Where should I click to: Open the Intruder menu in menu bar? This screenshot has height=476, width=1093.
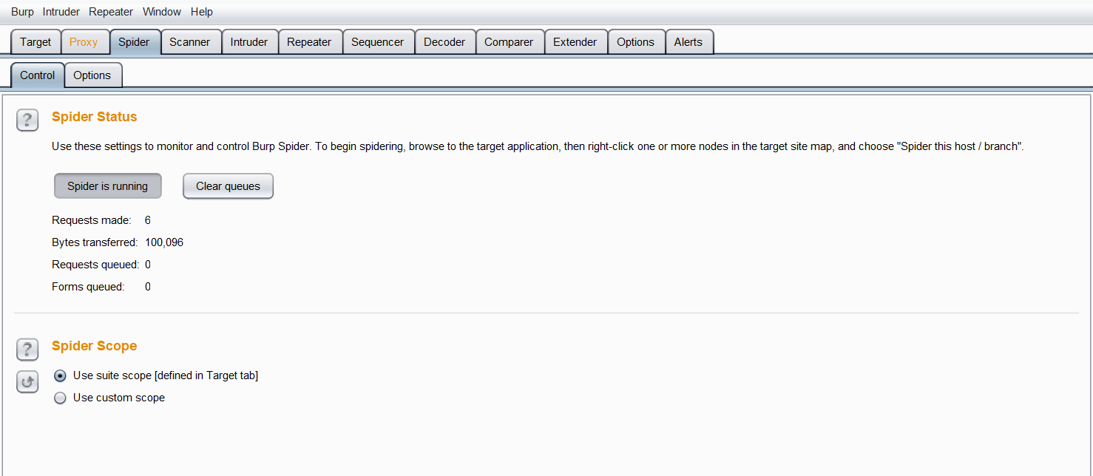(61, 12)
